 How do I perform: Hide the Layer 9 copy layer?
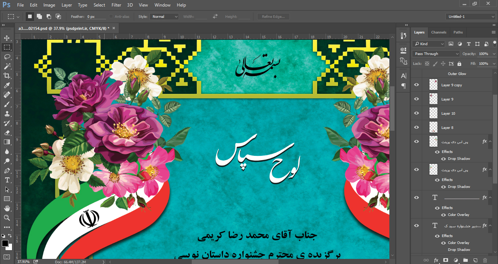[417, 85]
